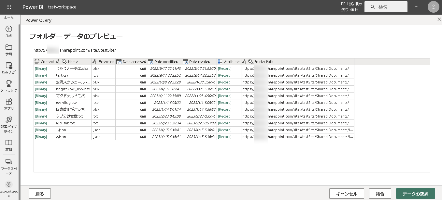The image size is (442, 200).
Task: Select date modified 2023/1/14 8:01:14 cell
Action: (x=164, y=109)
